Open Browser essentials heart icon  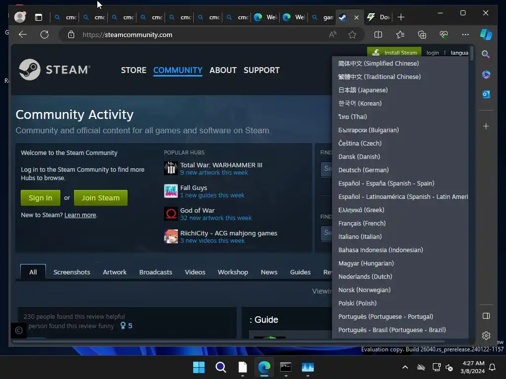pyautogui.click(x=444, y=35)
